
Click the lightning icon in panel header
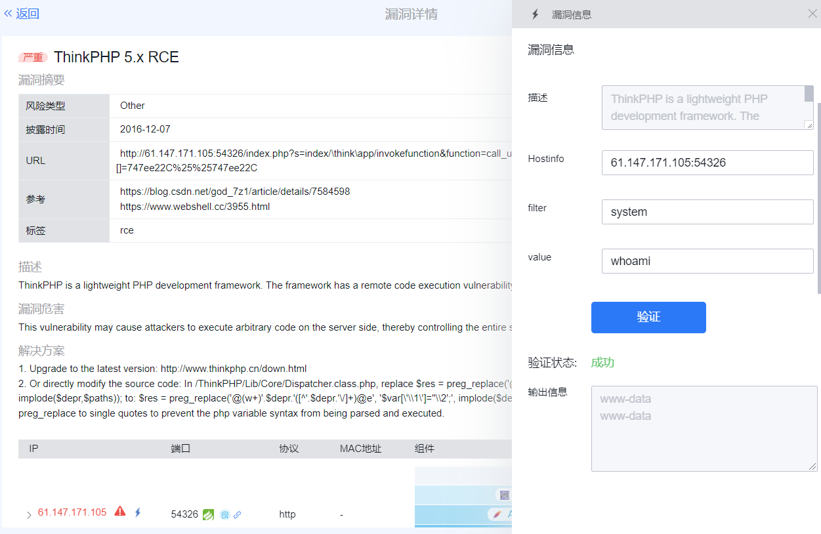coord(535,14)
